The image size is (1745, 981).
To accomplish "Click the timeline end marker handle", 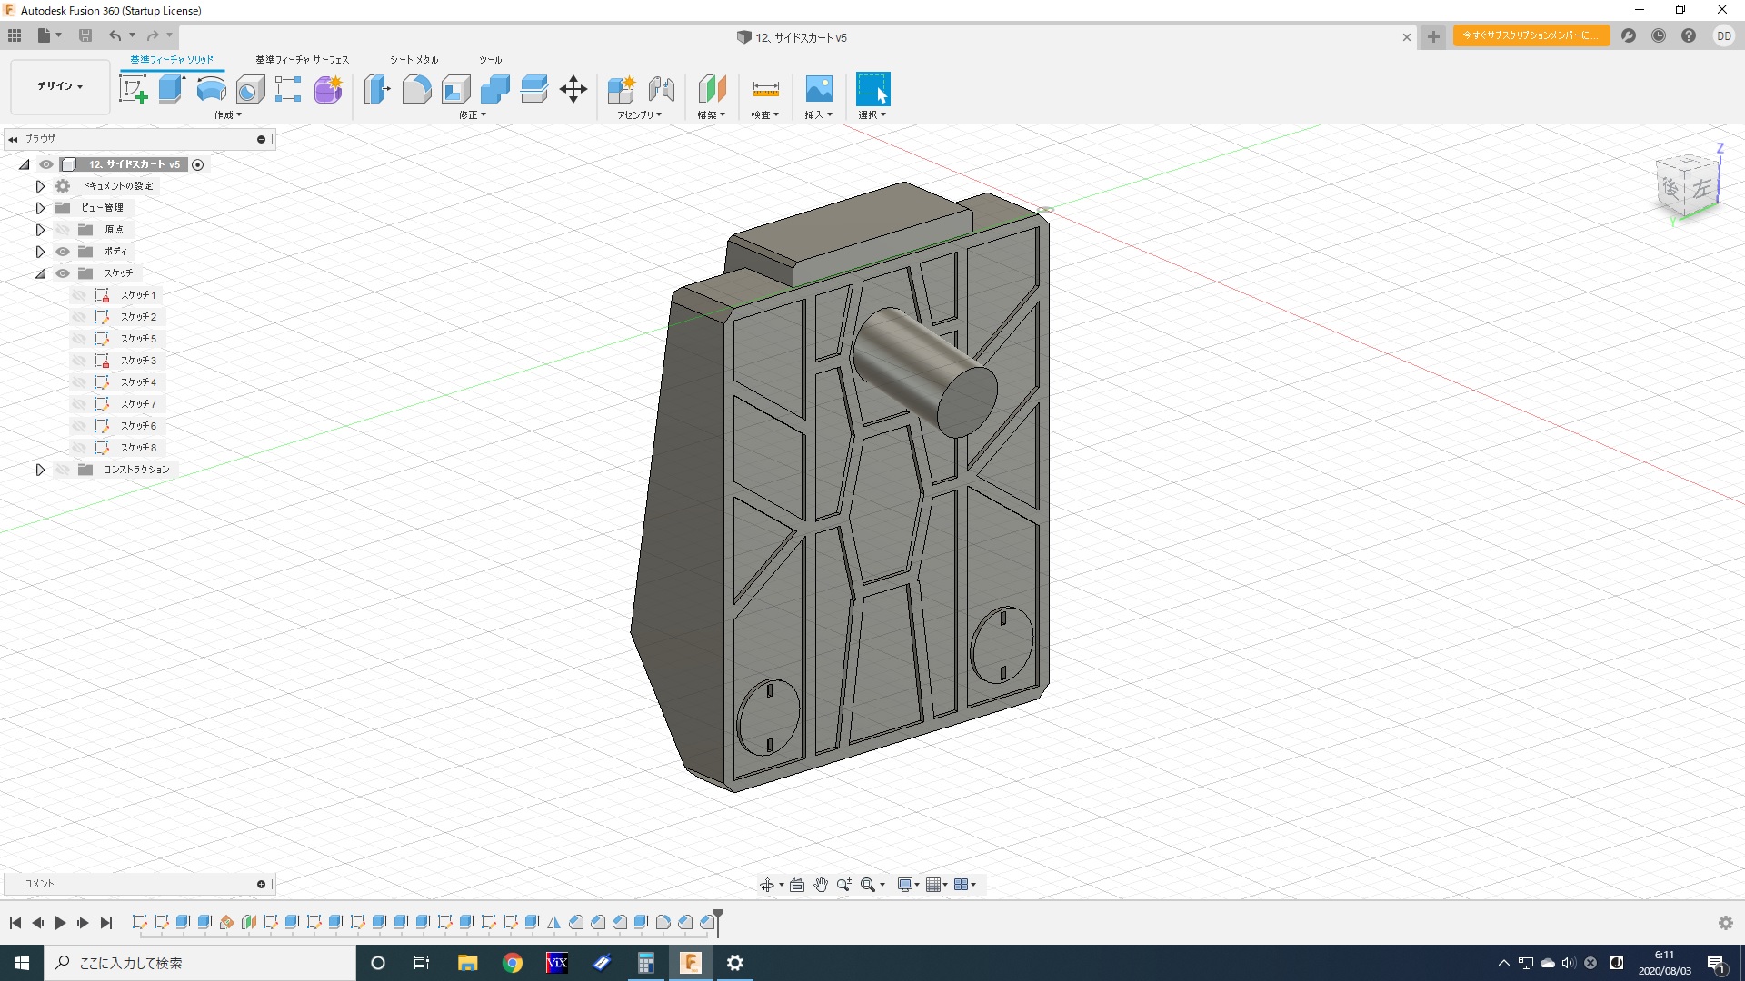I will (x=718, y=916).
